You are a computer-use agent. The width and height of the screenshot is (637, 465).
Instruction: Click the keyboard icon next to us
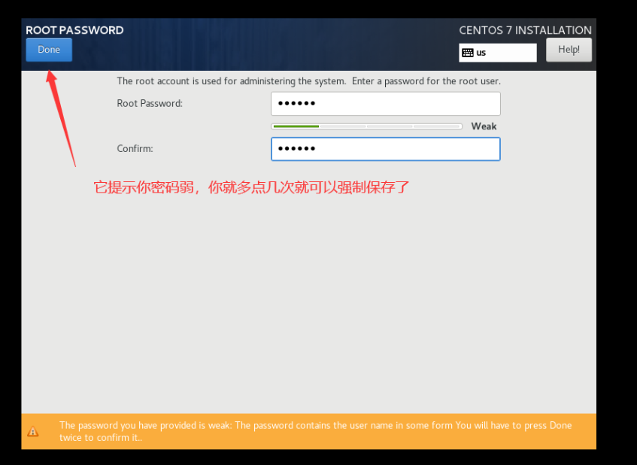[468, 53]
